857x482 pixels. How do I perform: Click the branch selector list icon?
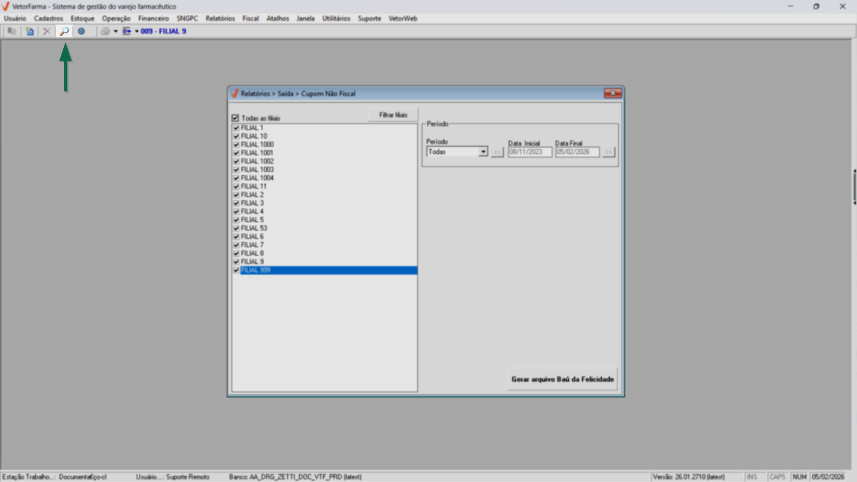[126, 31]
